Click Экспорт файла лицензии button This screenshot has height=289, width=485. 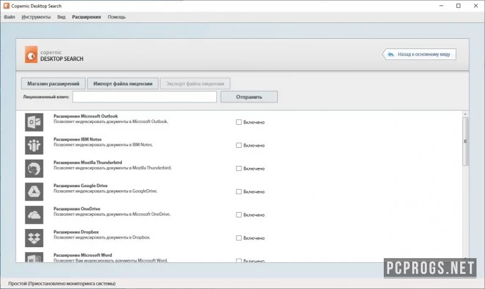[x=195, y=84]
